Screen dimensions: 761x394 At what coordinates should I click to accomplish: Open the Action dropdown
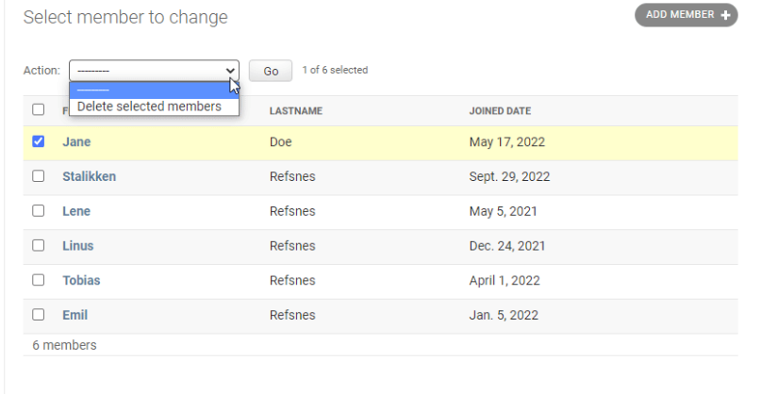tap(155, 71)
